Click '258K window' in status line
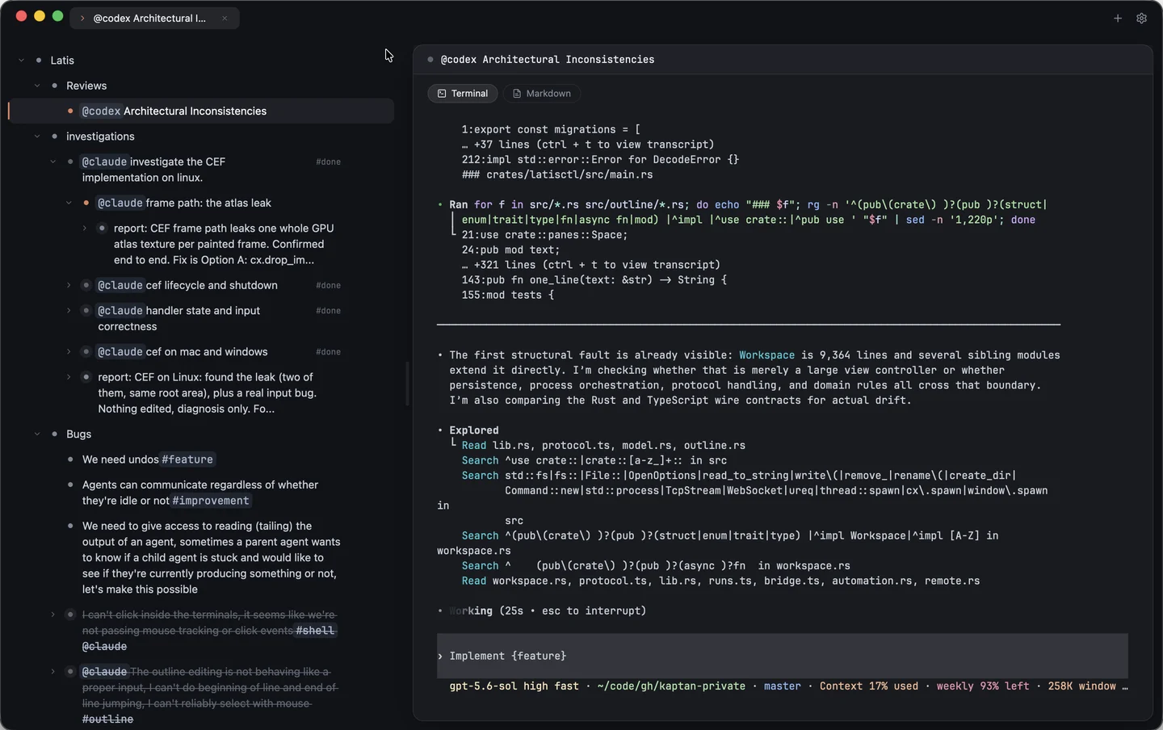1163x730 pixels. point(1081,686)
